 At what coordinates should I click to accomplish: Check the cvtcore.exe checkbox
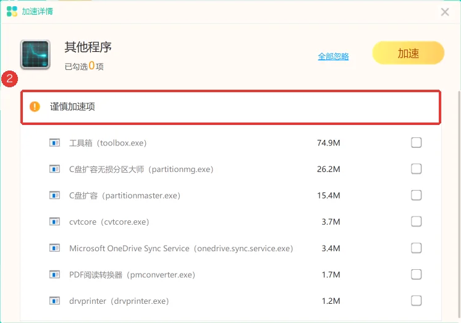(x=416, y=222)
